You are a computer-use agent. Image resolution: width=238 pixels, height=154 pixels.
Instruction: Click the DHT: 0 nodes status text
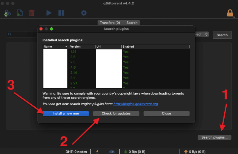coord(76,152)
